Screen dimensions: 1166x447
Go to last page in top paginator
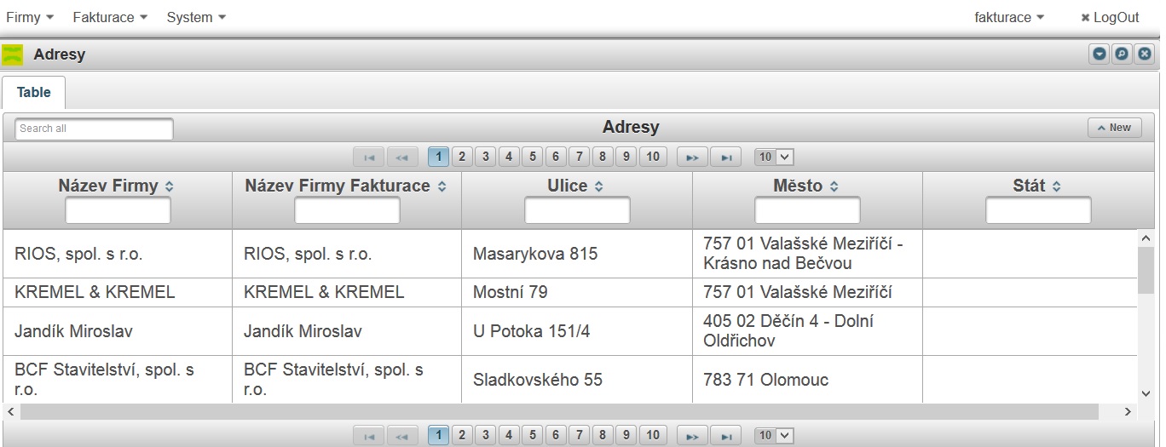[x=725, y=157]
